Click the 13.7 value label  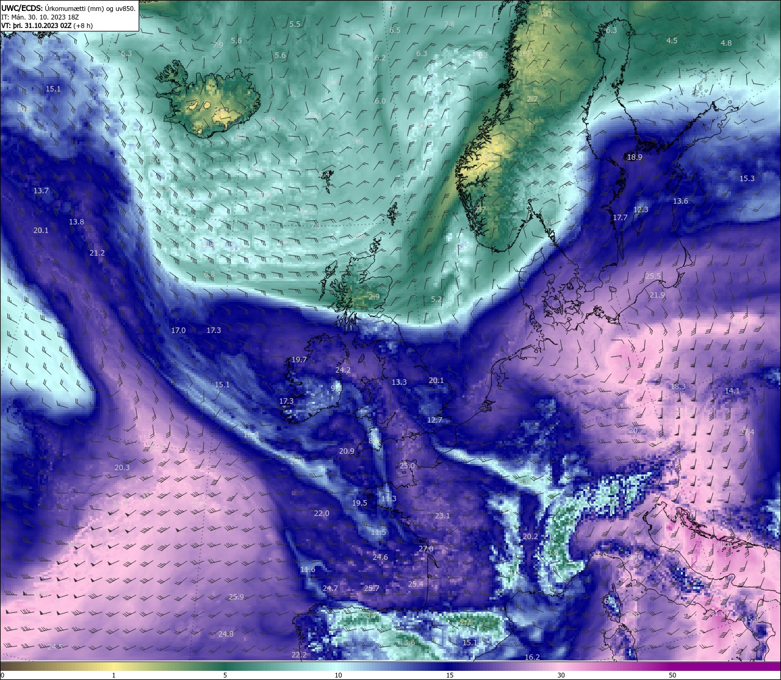[x=41, y=190]
